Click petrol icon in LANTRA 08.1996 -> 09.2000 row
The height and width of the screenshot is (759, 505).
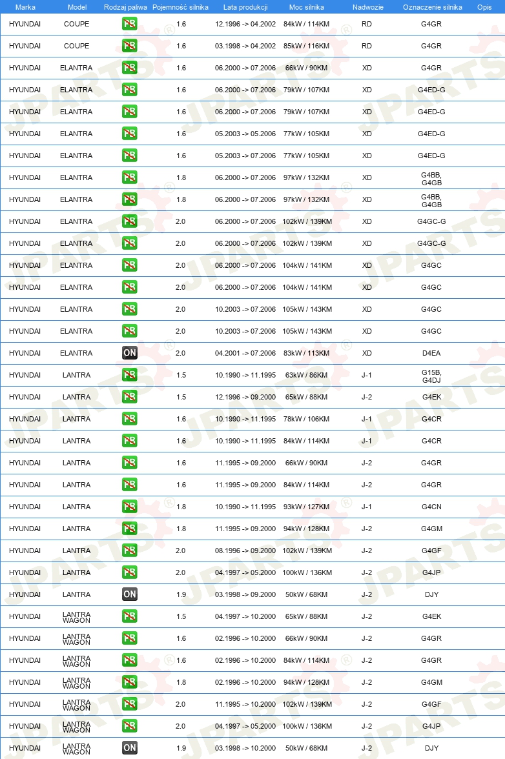[x=129, y=551]
